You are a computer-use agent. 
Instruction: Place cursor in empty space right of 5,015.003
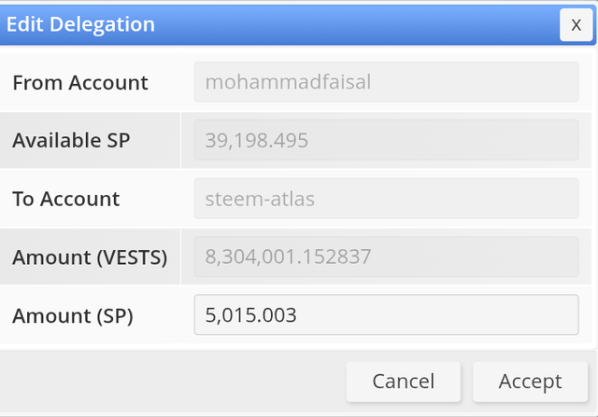448,315
